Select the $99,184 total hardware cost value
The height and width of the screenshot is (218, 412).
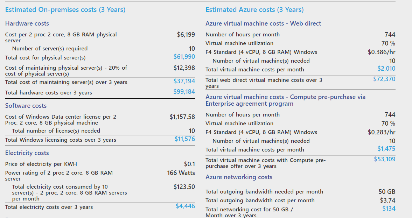tap(184, 92)
